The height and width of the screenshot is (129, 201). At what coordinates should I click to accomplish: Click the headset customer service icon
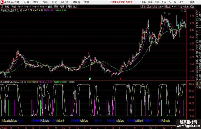(x=170, y=2)
